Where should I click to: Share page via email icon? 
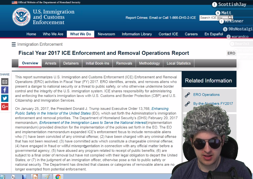[x=5, y=82]
